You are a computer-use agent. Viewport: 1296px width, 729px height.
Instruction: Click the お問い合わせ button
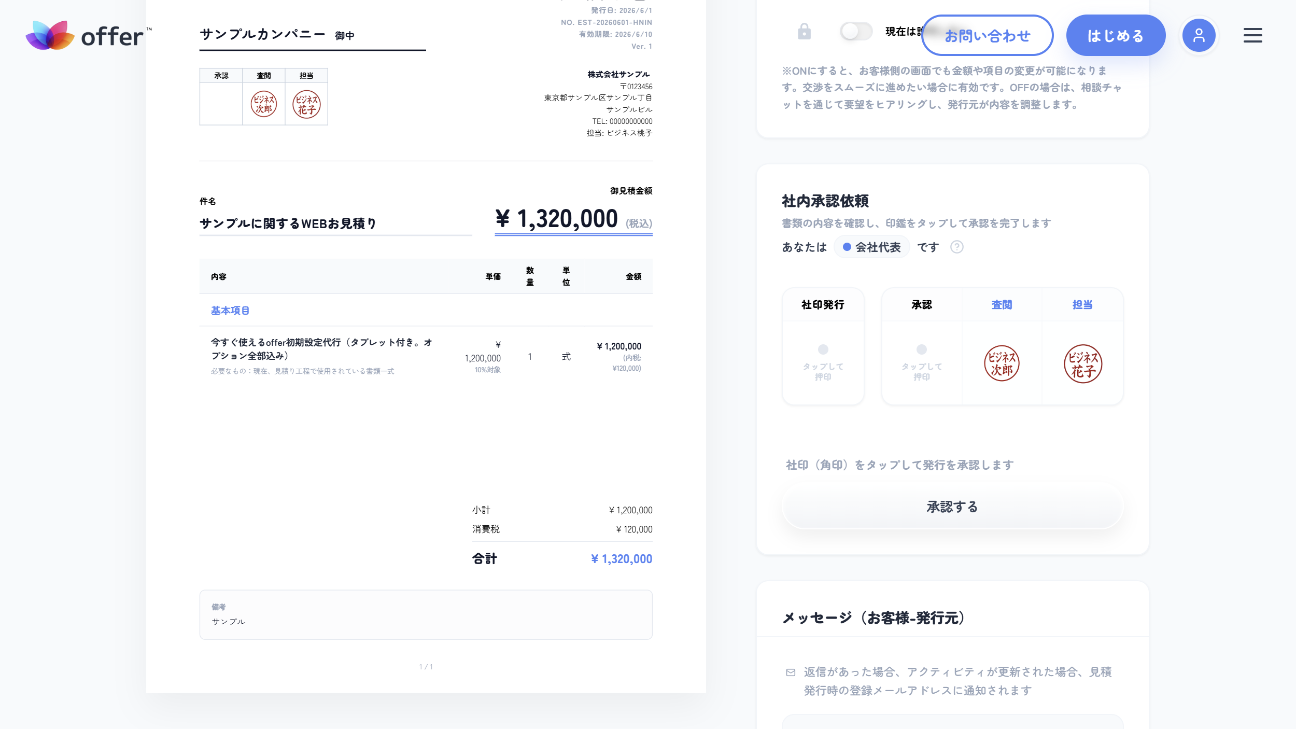pos(987,35)
